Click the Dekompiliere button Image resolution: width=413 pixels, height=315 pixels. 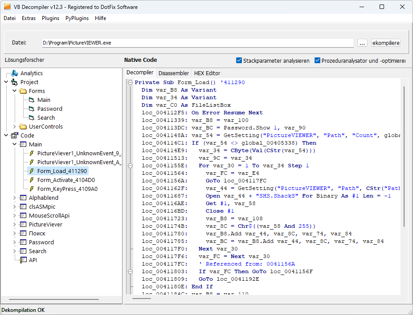(386, 43)
